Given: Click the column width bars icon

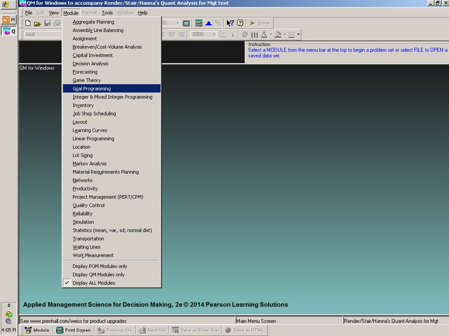Looking at the screenshot, I should coord(254,35).
